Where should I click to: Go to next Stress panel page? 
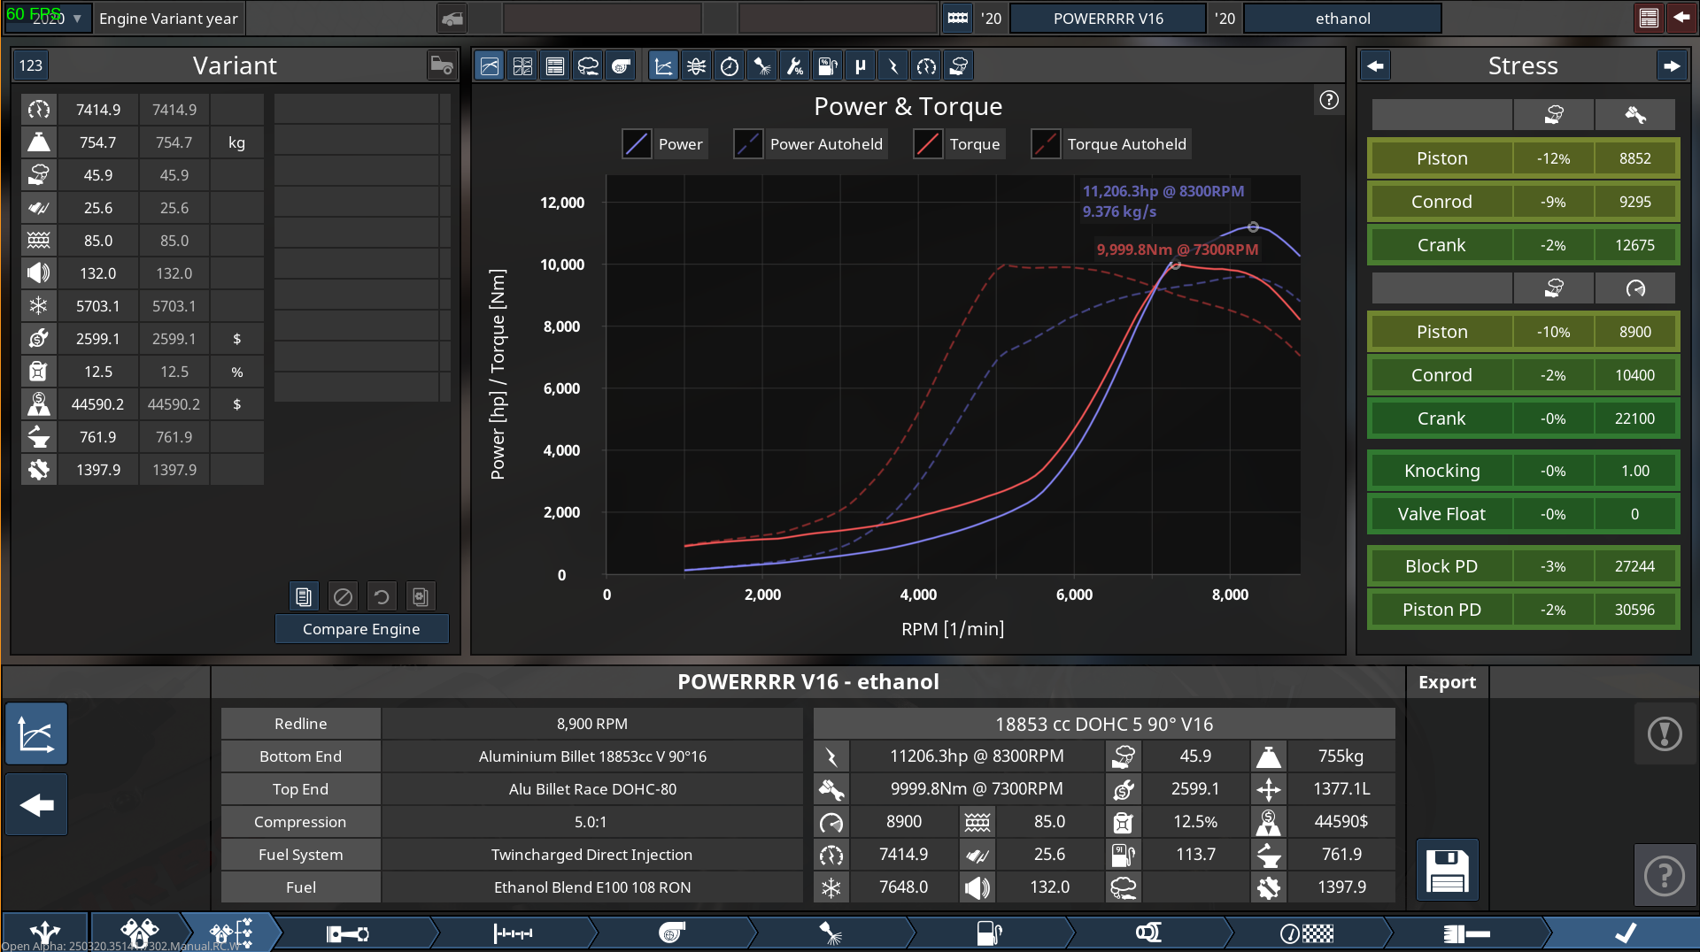click(1671, 66)
